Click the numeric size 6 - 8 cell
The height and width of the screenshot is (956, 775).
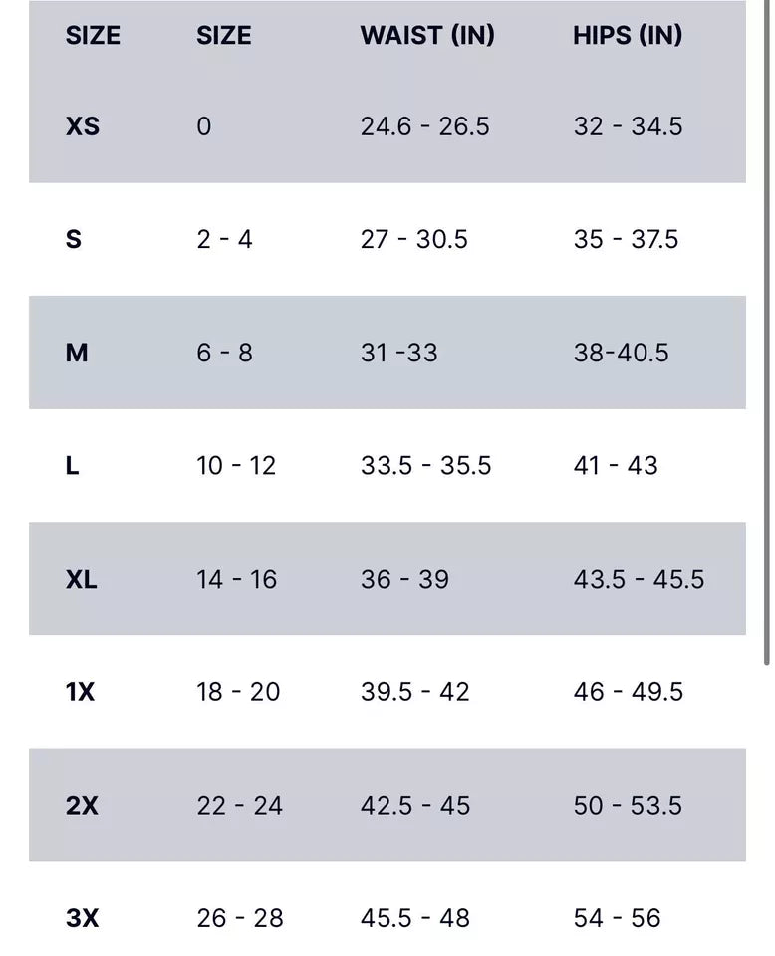coord(224,353)
